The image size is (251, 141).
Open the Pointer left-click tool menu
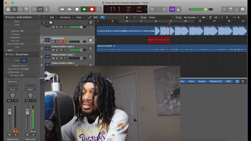click(x=128, y=17)
